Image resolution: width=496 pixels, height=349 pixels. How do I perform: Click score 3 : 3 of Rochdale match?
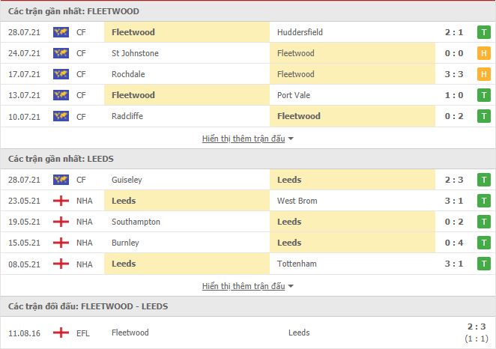click(454, 74)
